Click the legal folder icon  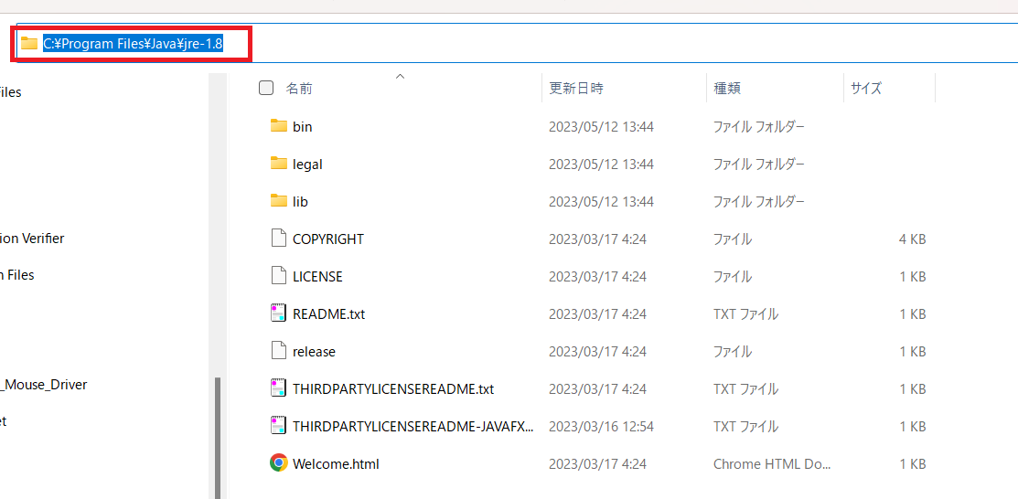coord(279,164)
